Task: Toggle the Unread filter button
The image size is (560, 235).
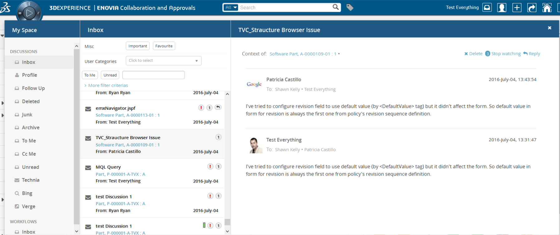Action: click(x=110, y=75)
